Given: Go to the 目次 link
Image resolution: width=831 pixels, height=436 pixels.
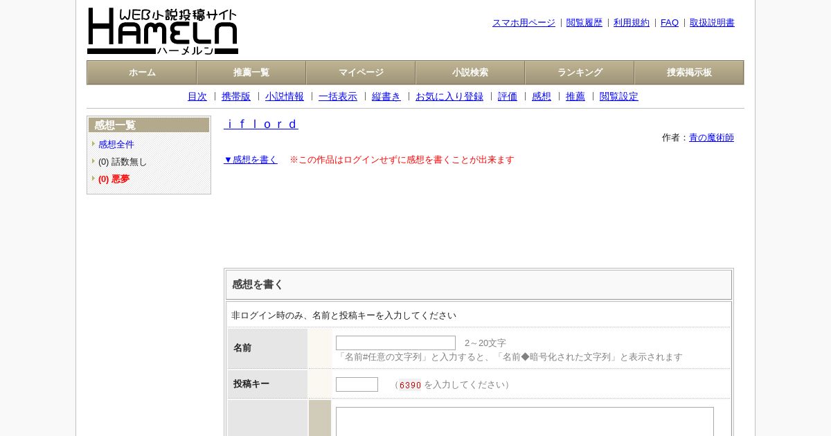Looking at the screenshot, I should pyautogui.click(x=197, y=97).
